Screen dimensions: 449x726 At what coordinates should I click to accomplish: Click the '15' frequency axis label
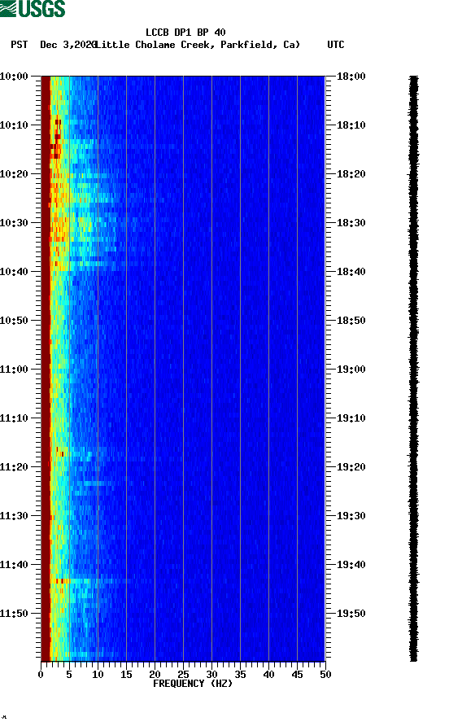coord(126,675)
